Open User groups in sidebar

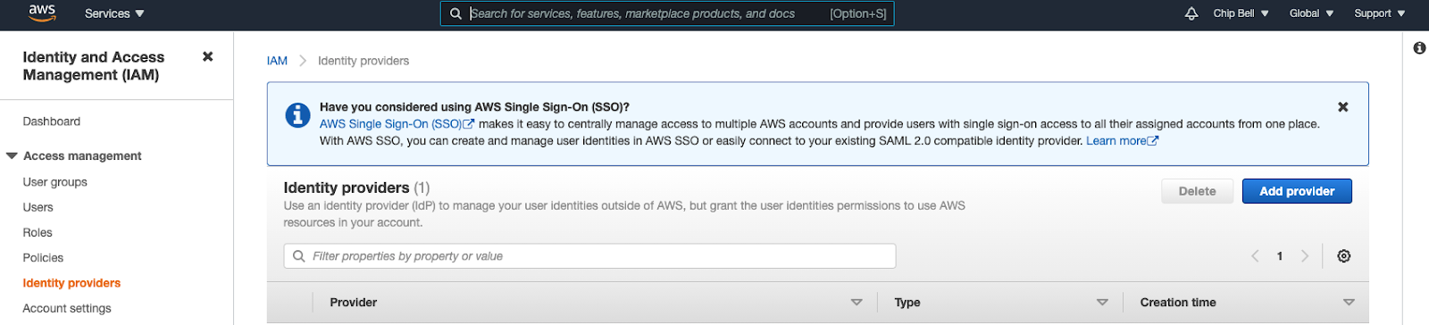[x=55, y=182]
